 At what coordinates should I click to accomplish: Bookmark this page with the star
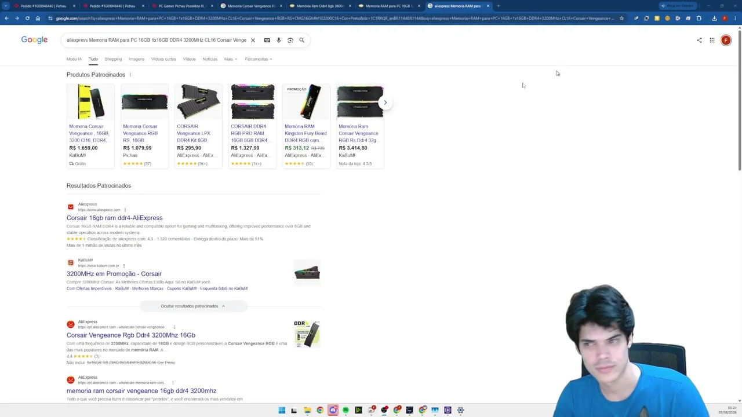621,18
